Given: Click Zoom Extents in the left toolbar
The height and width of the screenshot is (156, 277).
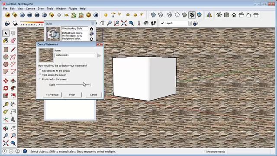Looking at the screenshot, I should 6,143.
